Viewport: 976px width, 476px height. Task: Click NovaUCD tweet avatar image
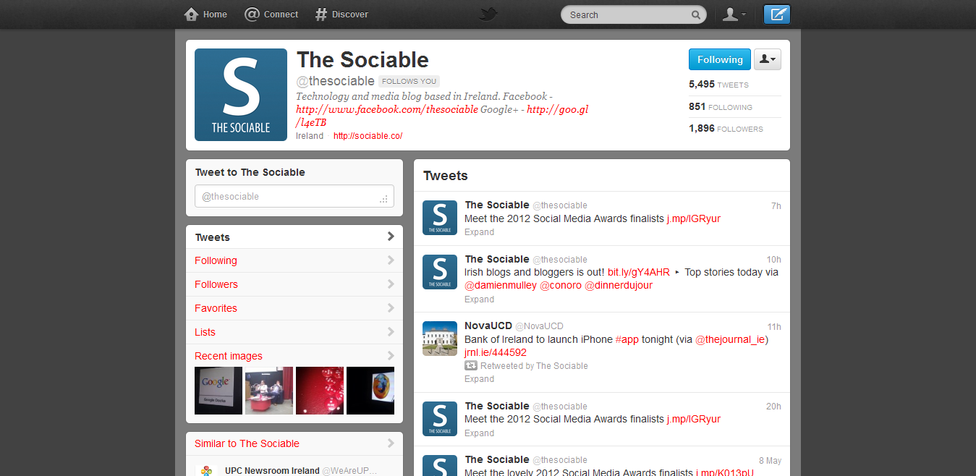(x=440, y=339)
